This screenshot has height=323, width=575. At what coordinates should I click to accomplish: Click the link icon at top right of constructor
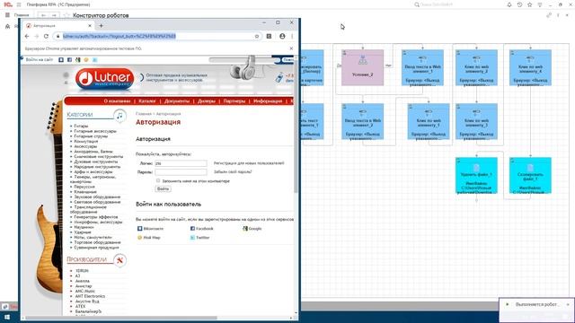(549, 15)
